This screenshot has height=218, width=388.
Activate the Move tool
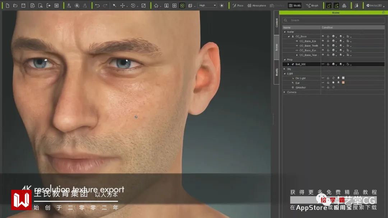pos(123,5)
